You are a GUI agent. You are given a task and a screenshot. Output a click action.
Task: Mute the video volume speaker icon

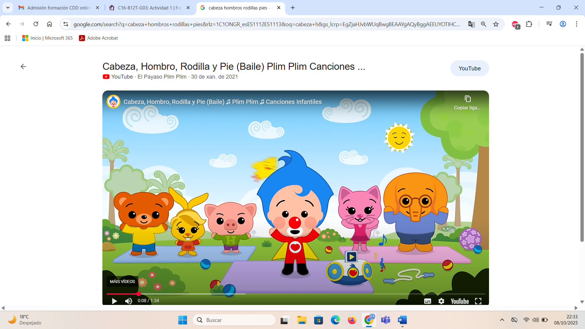tap(129, 301)
